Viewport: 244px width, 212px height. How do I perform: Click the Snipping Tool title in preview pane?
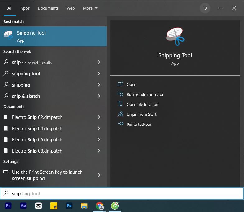click(175, 55)
